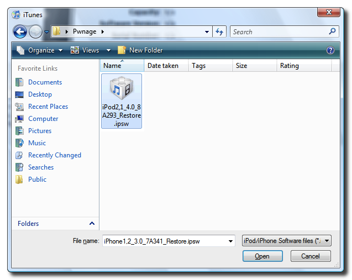Image resolution: width=352 pixels, height=280 pixels.
Task: Click the search magnifier icon
Action: coord(332,31)
